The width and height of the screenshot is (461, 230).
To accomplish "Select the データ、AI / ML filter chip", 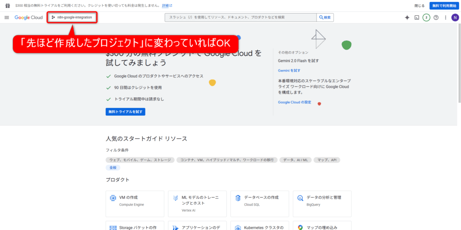I will pos(296,160).
